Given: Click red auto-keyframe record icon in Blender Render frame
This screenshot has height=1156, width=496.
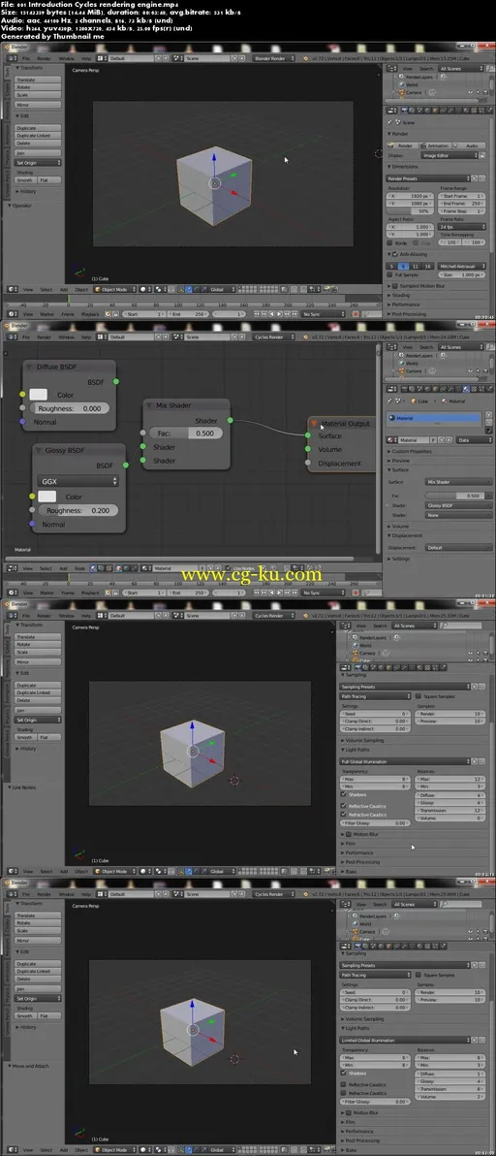Looking at the screenshot, I should (x=356, y=313).
